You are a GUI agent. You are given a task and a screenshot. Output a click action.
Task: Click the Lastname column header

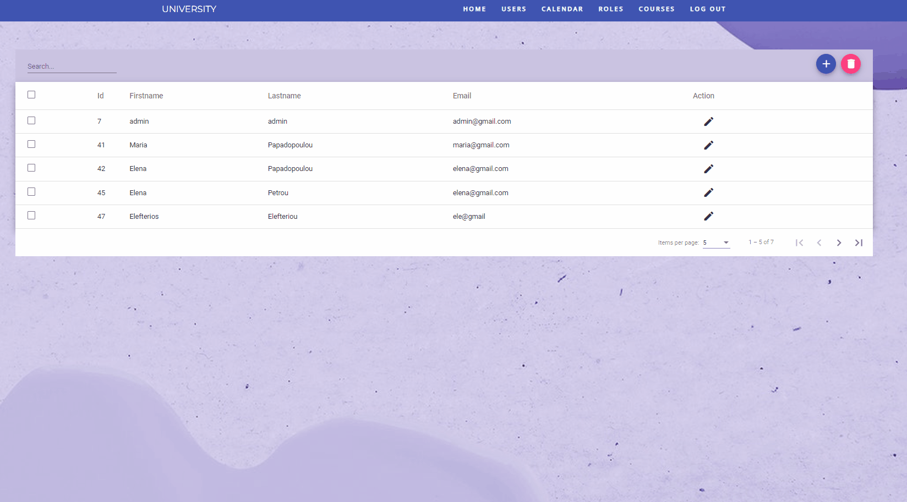click(284, 96)
